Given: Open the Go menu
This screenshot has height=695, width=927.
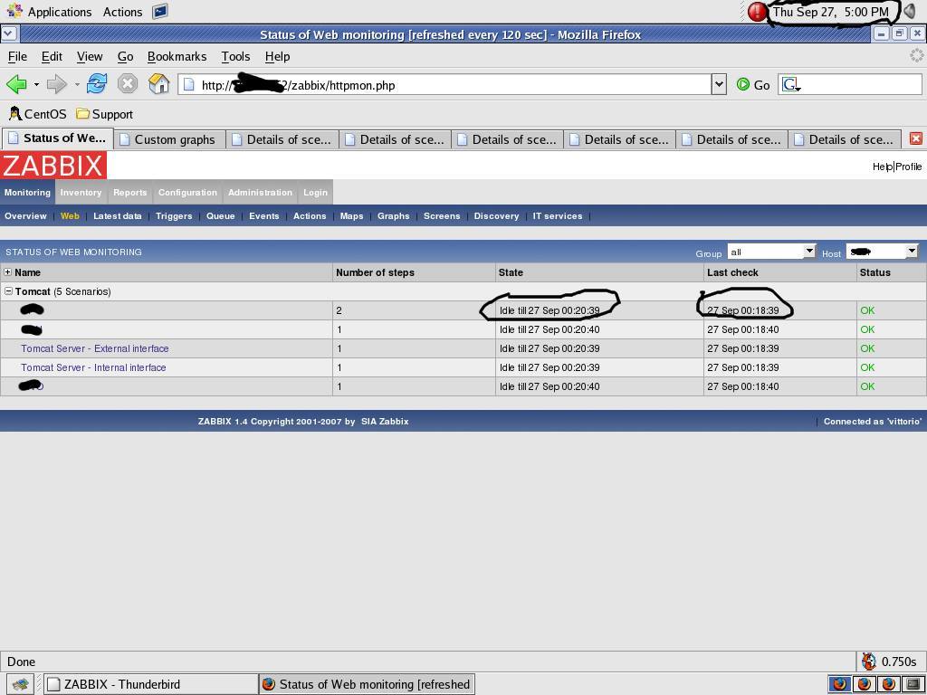Looking at the screenshot, I should point(125,57).
